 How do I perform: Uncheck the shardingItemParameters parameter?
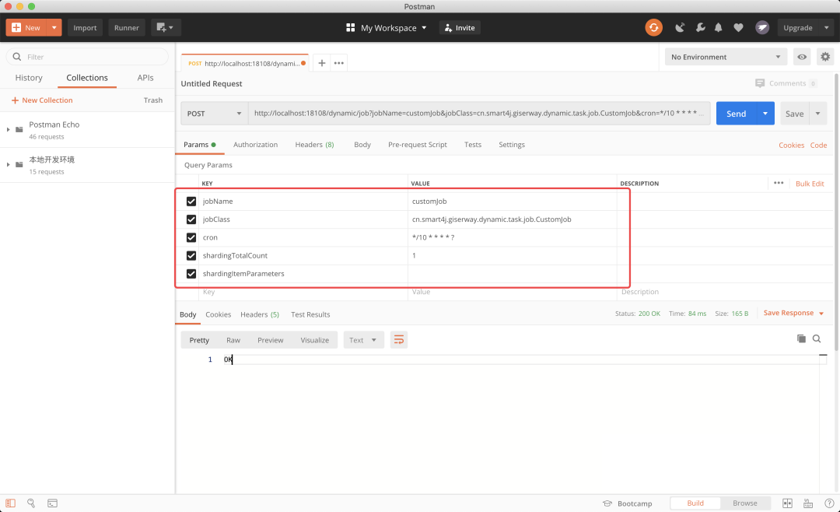point(191,273)
